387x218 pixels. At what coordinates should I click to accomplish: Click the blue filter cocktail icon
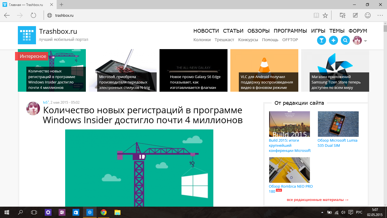[x=321, y=41]
